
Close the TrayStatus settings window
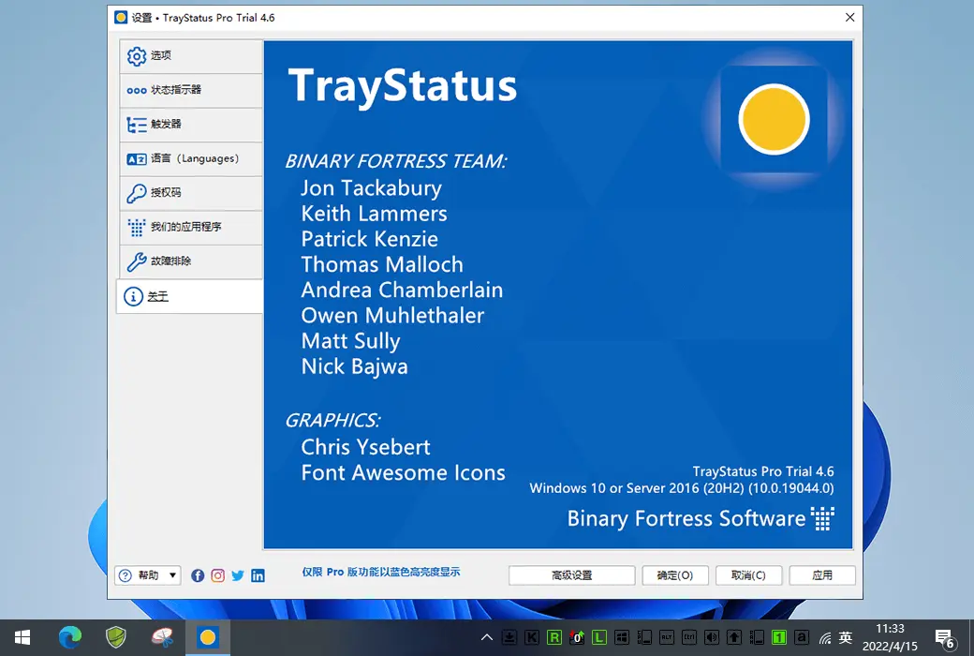pyautogui.click(x=849, y=18)
